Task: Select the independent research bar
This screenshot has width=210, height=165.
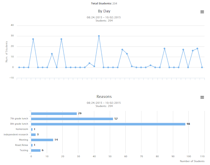Action: coord(33,135)
